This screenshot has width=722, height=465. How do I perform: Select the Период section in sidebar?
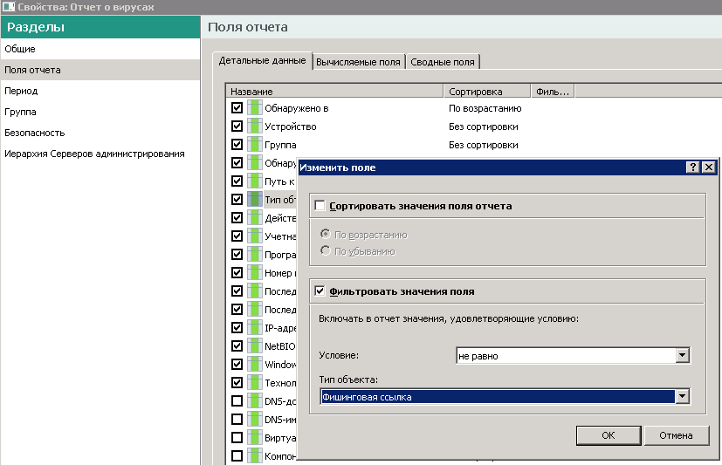21,91
